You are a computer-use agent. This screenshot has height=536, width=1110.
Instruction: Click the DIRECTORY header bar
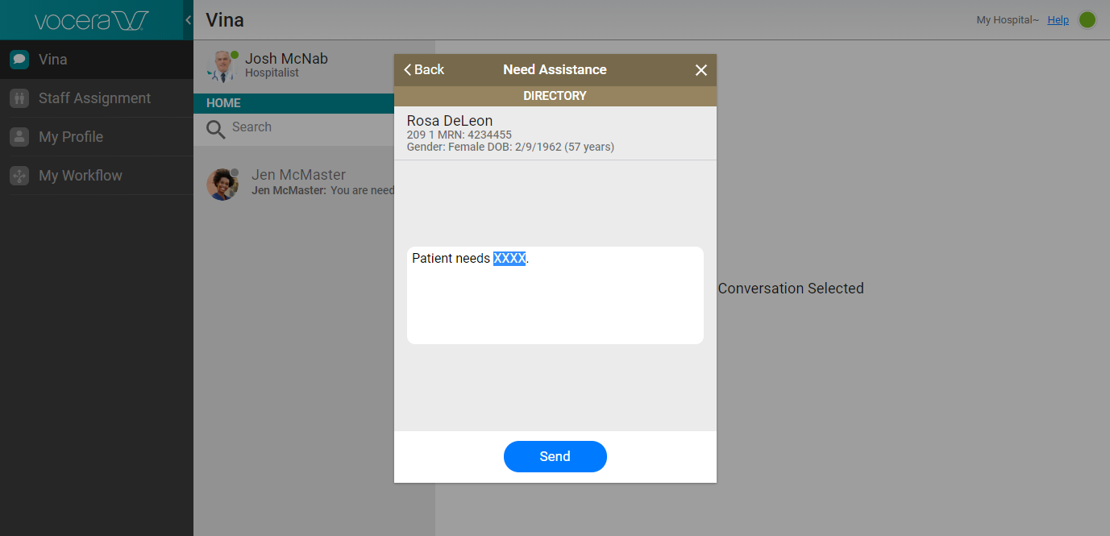[555, 96]
